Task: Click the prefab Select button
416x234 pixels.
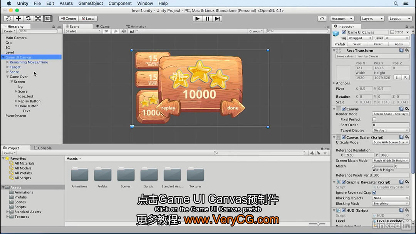Action: pos(357,44)
